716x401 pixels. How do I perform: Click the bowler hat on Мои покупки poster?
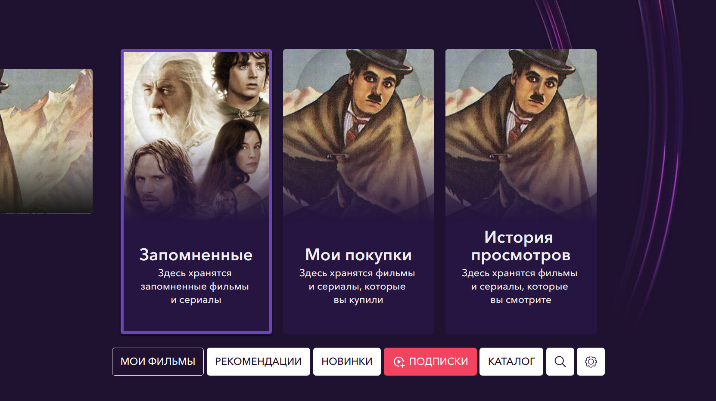386,60
